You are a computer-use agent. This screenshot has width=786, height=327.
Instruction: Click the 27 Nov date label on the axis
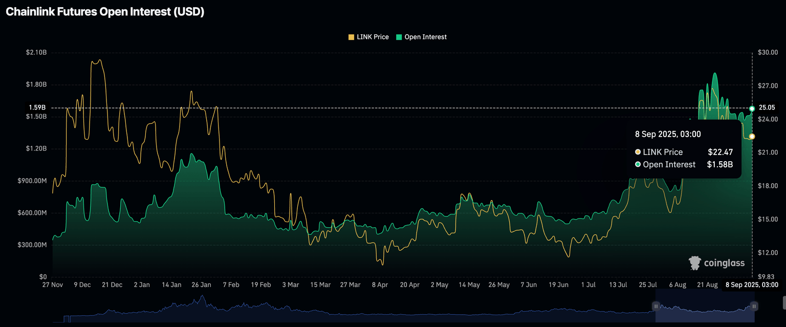tap(52, 285)
